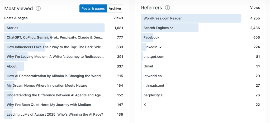The width and height of the screenshot is (270, 123).
Task: Open the Stories row in Most viewed
Action: [12, 28]
